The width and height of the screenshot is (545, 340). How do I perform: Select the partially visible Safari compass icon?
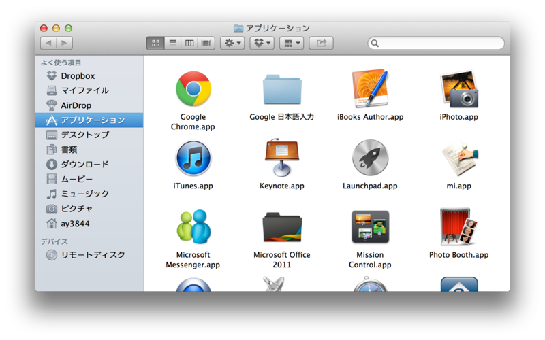pyautogui.click(x=370, y=284)
